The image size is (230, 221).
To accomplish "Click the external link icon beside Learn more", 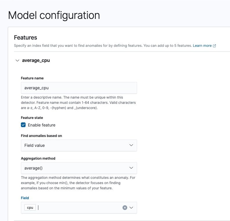I will coord(214,46).
